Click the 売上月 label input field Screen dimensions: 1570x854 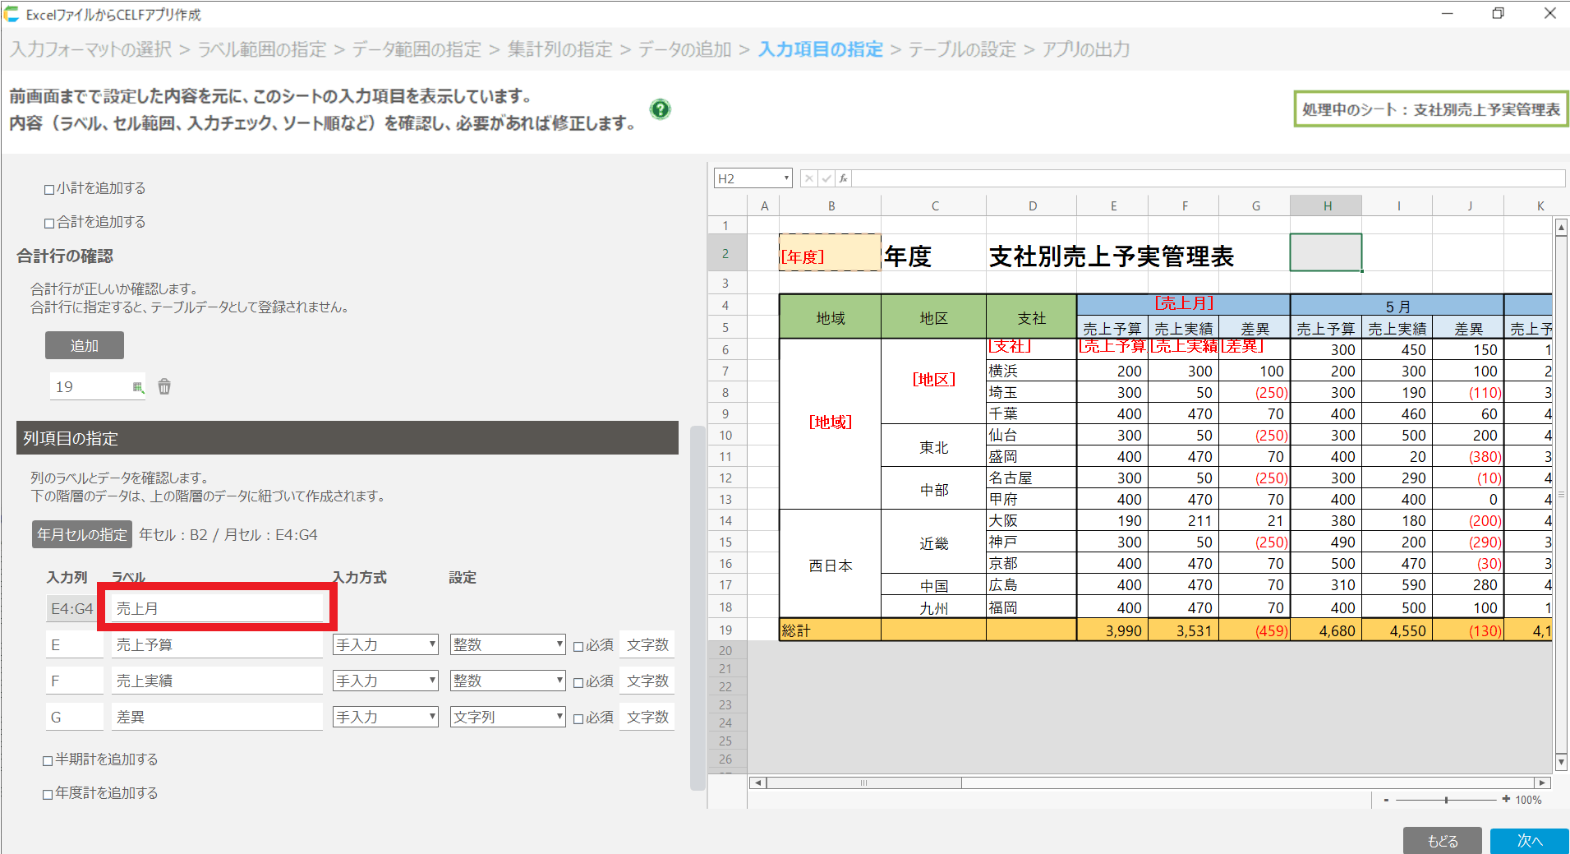point(217,608)
